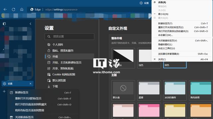Screen dimensions: 213x119
Task: Click the Edge logo in the address bar
Action: 32,10
